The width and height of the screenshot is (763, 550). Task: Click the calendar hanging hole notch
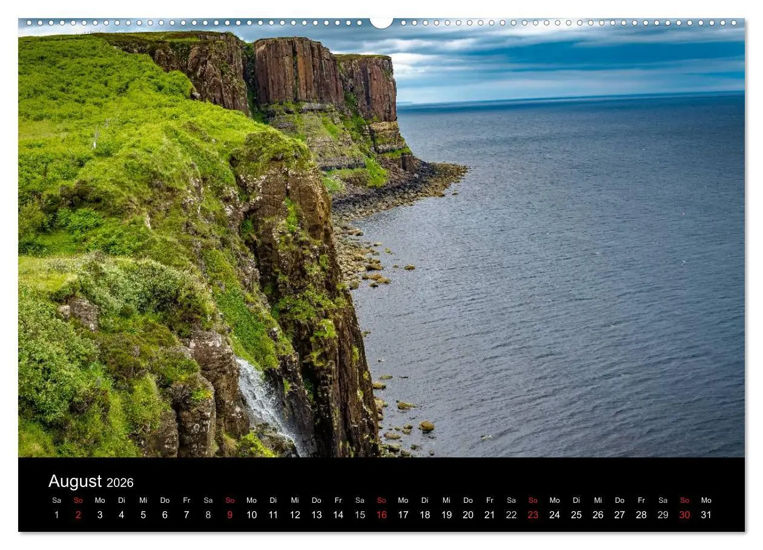click(381, 23)
